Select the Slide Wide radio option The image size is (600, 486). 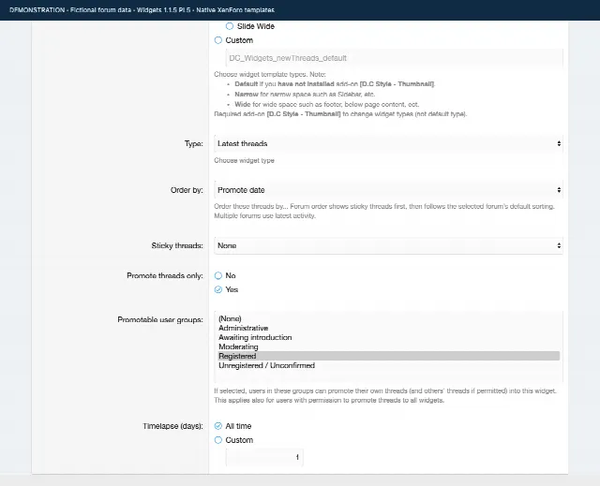(x=229, y=26)
